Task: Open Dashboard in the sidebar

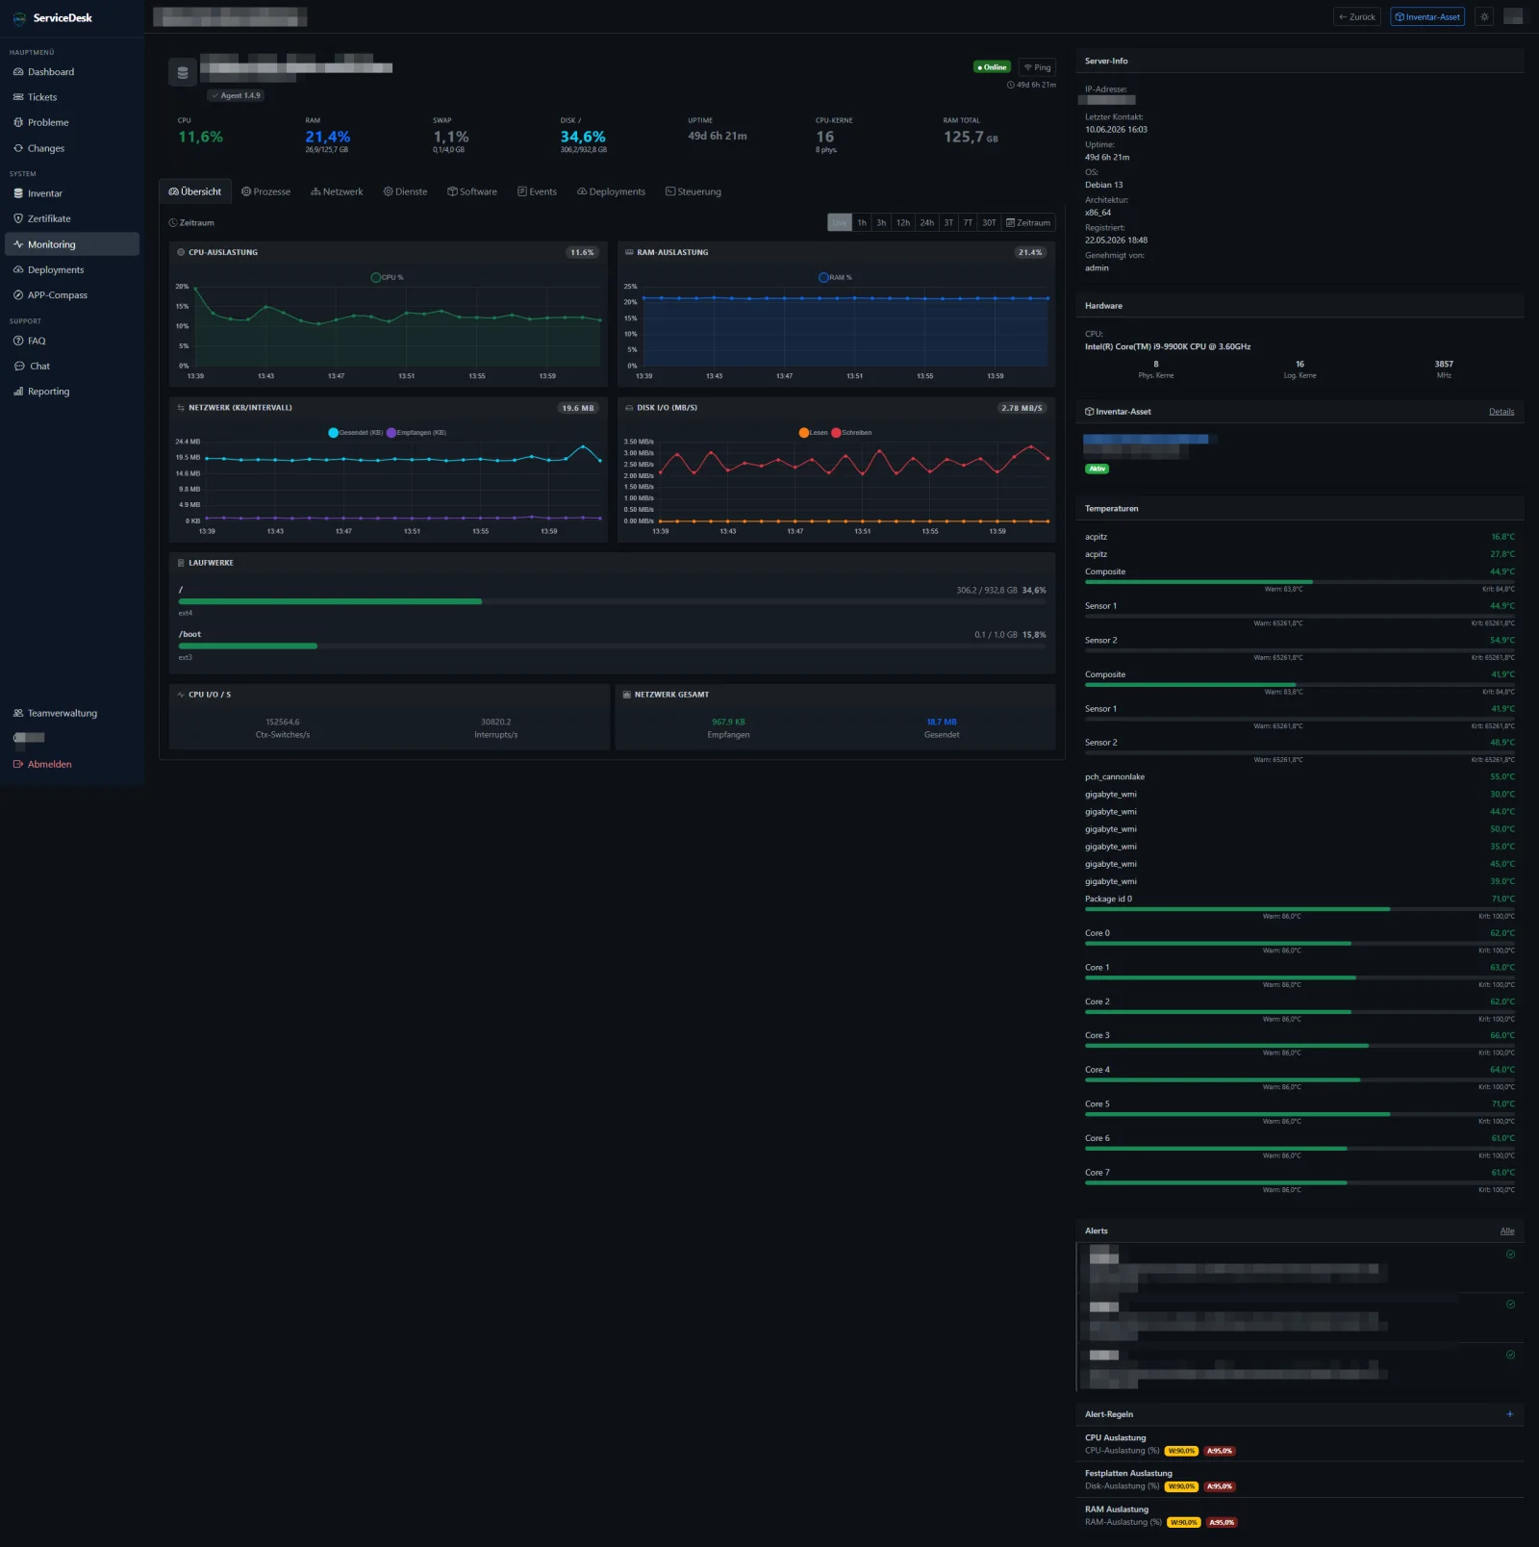Action: 72,72
